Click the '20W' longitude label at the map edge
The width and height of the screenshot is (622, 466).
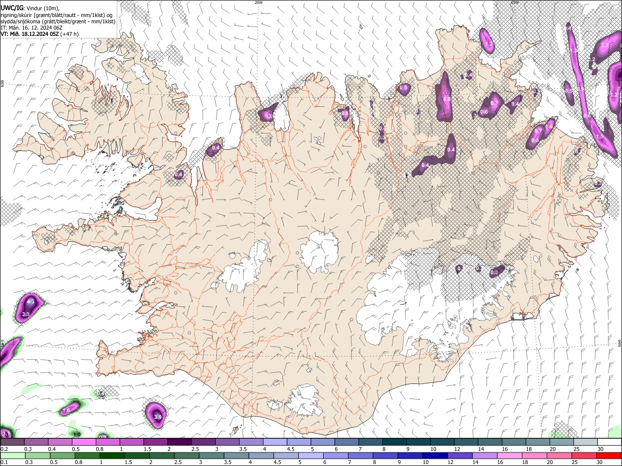coord(259,2)
